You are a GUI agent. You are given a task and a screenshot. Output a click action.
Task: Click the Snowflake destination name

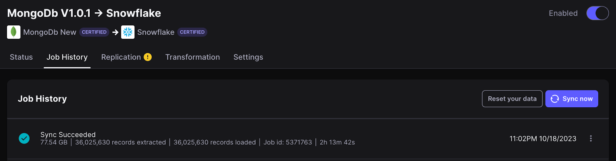(x=156, y=32)
